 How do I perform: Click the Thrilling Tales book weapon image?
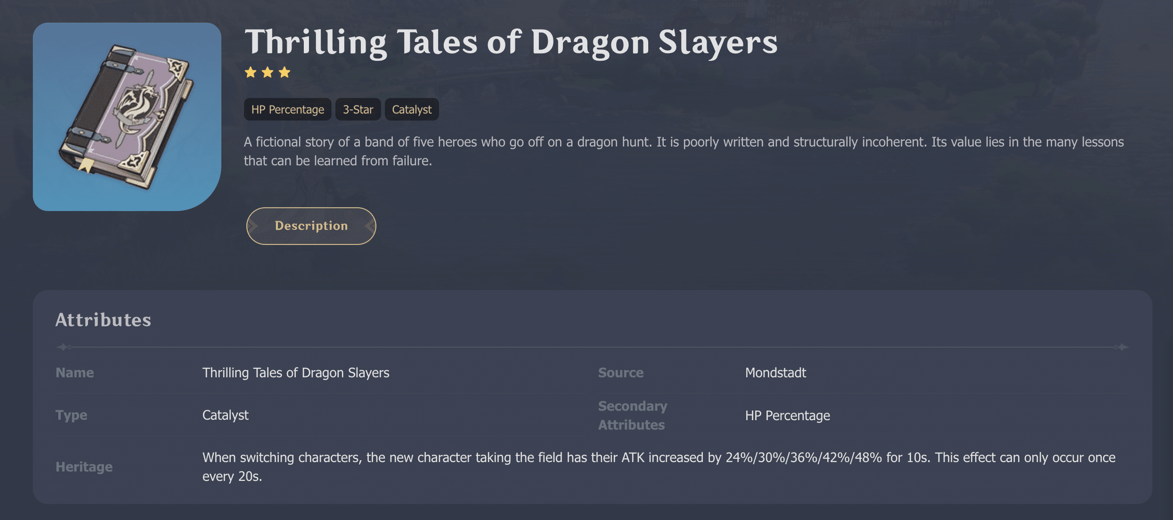coord(127,116)
